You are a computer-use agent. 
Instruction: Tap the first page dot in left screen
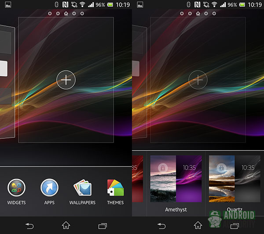coord(50,14)
